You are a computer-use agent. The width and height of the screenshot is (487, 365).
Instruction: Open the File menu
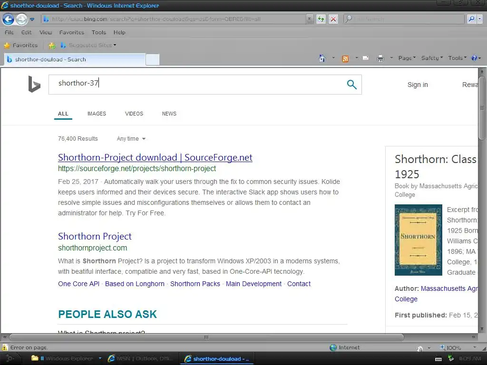[9, 32]
